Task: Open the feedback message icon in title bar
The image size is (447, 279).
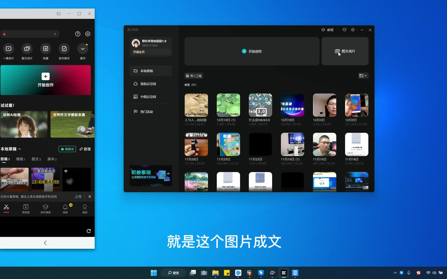Action: 345,30
